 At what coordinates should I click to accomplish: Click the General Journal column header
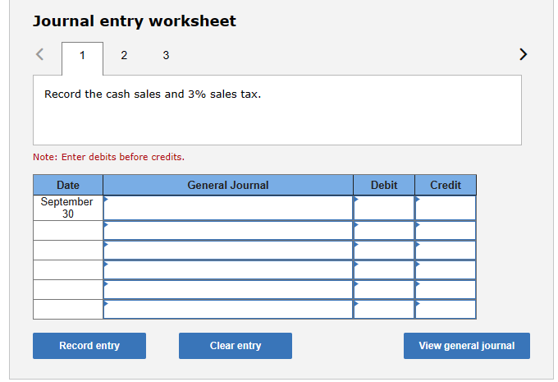click(228, 185)
